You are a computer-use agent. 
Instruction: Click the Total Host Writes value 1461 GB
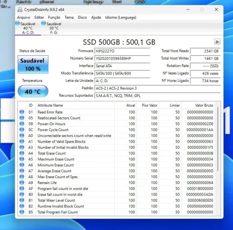pyautogui.click(x=205, y=58)
